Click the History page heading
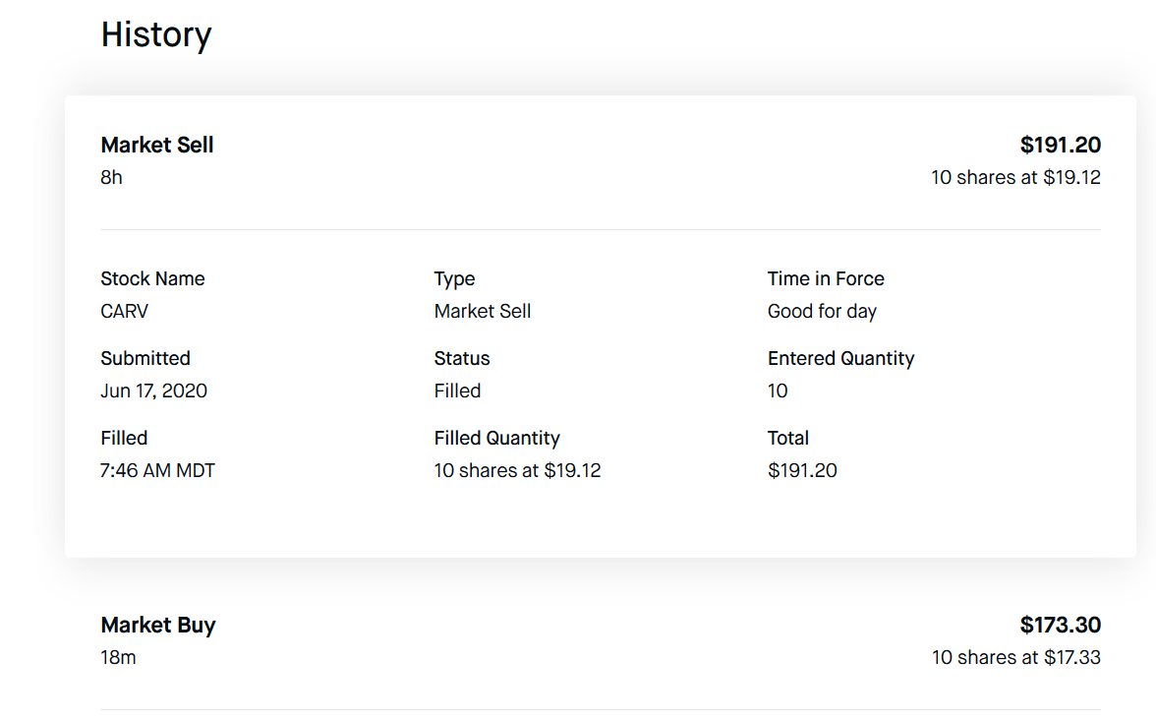The image size is (1156, 722). tap(156, 34)
